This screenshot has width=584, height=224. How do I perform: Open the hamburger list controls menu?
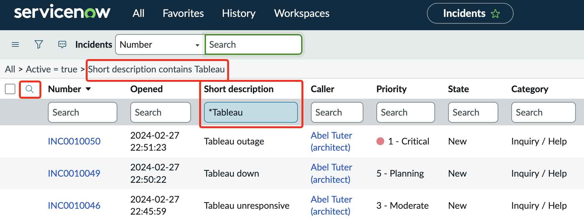point(15,44)
